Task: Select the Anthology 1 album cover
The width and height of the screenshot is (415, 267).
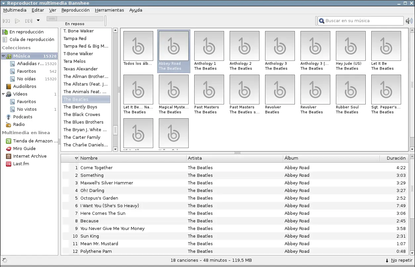Action: (209, 46)
